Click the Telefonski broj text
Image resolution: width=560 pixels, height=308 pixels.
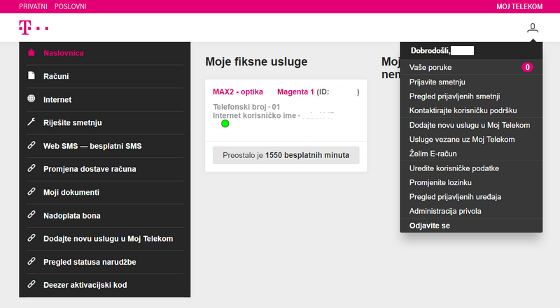(x=239, y=107)
